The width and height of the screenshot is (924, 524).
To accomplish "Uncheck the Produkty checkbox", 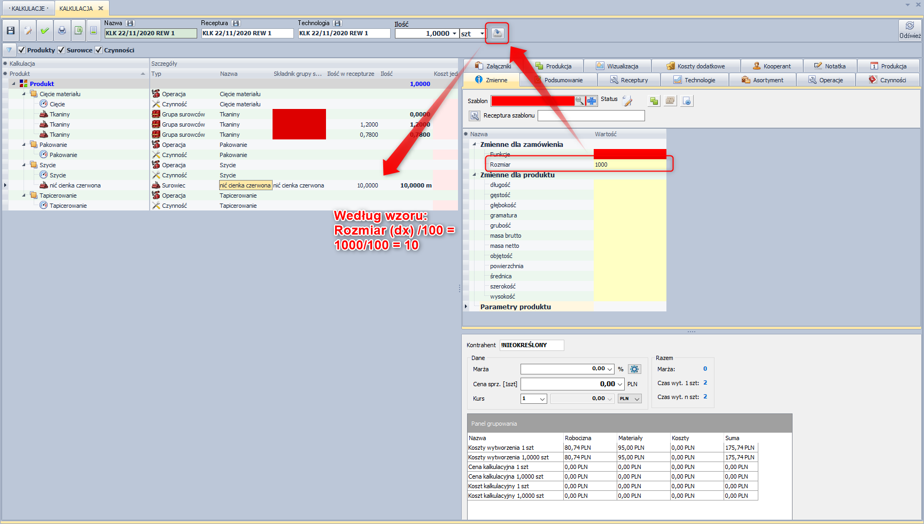I will tap(22, 50).
